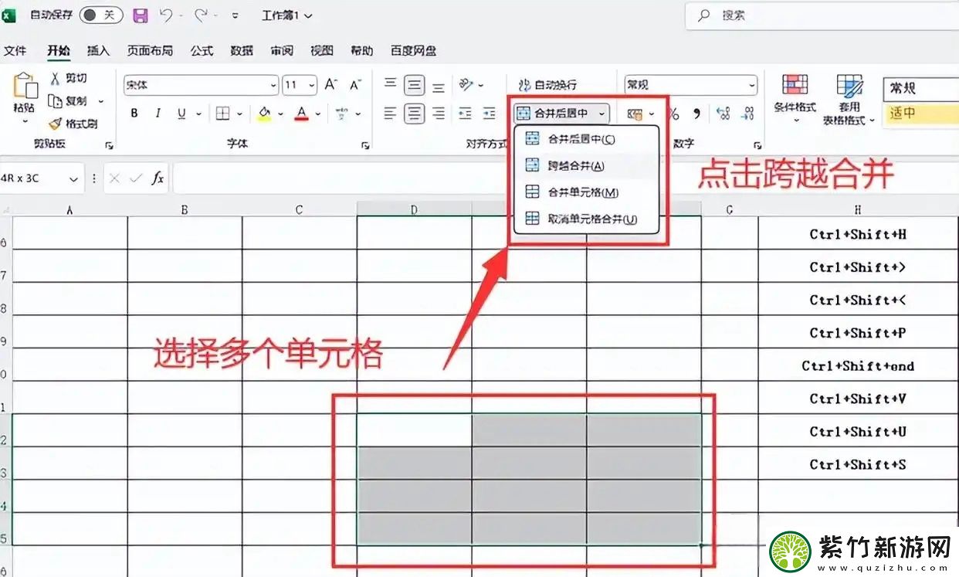Decrease decimal places

pyautogui.click(x=747, y=114)
